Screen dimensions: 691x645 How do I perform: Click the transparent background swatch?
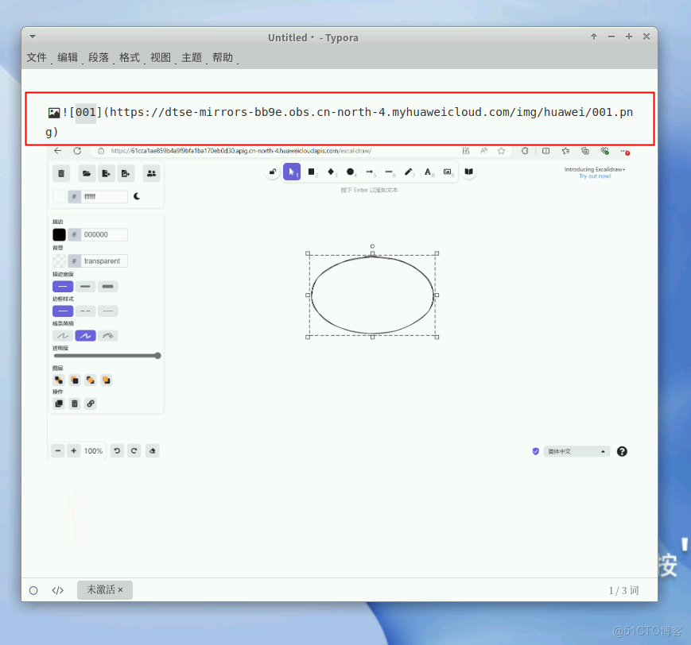pyautogui.click(x=59, y=261)
